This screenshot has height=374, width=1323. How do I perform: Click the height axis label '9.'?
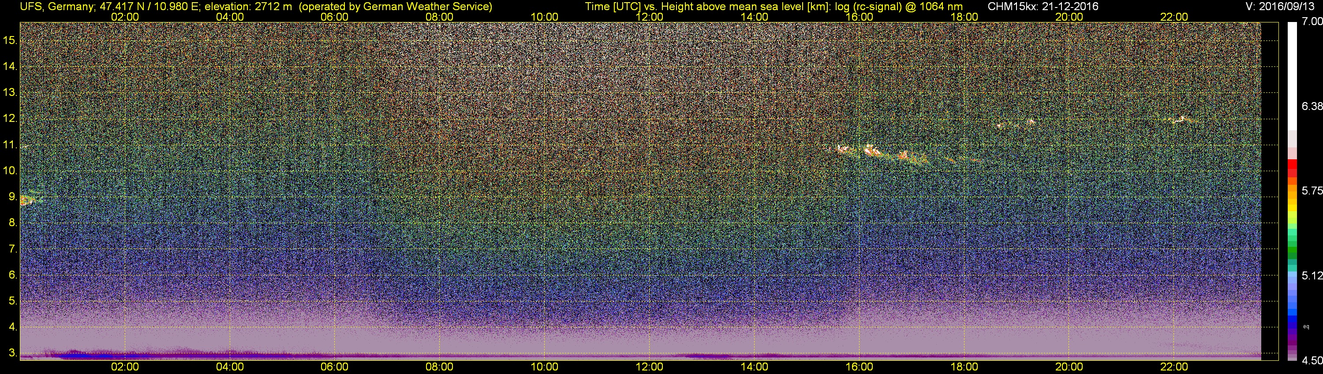13,197
